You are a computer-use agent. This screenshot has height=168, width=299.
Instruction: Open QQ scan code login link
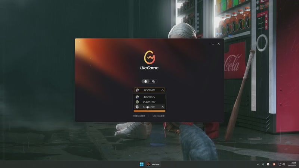pyautogui.click(x=158, y=116)
